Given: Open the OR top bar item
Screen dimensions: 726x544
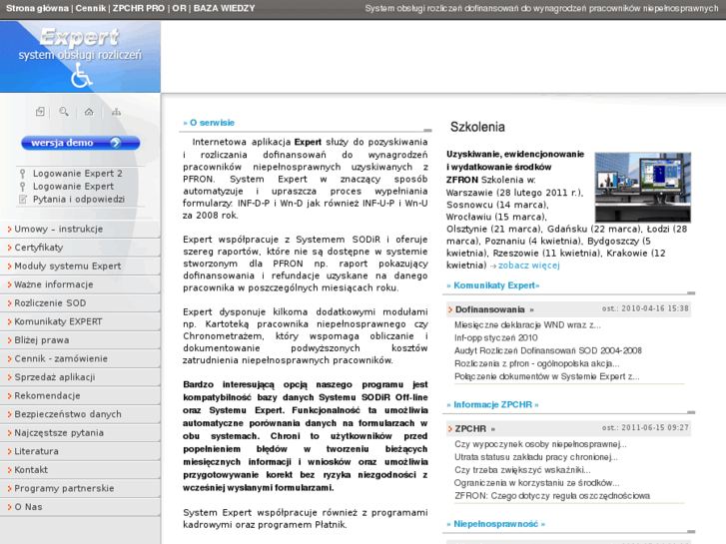Looking at the screenshot, I should 179,8.
